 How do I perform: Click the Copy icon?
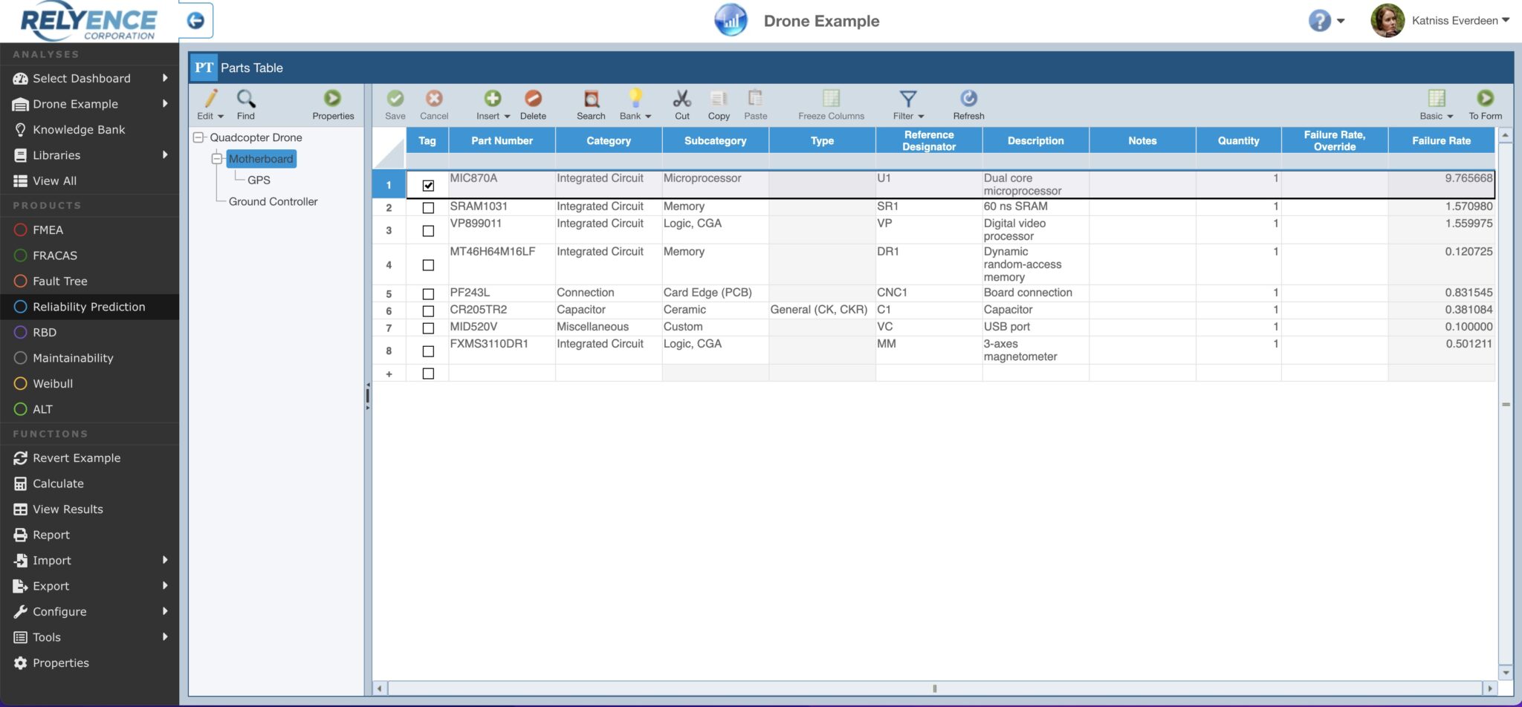(718, 104)
